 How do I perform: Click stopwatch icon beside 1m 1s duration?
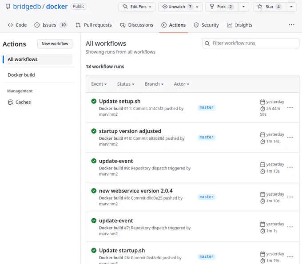tap(262, 231)
